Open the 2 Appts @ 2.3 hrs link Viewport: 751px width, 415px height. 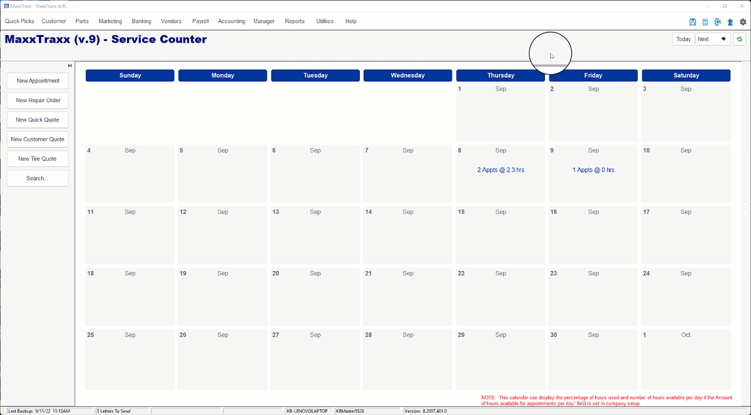[501, 170]
